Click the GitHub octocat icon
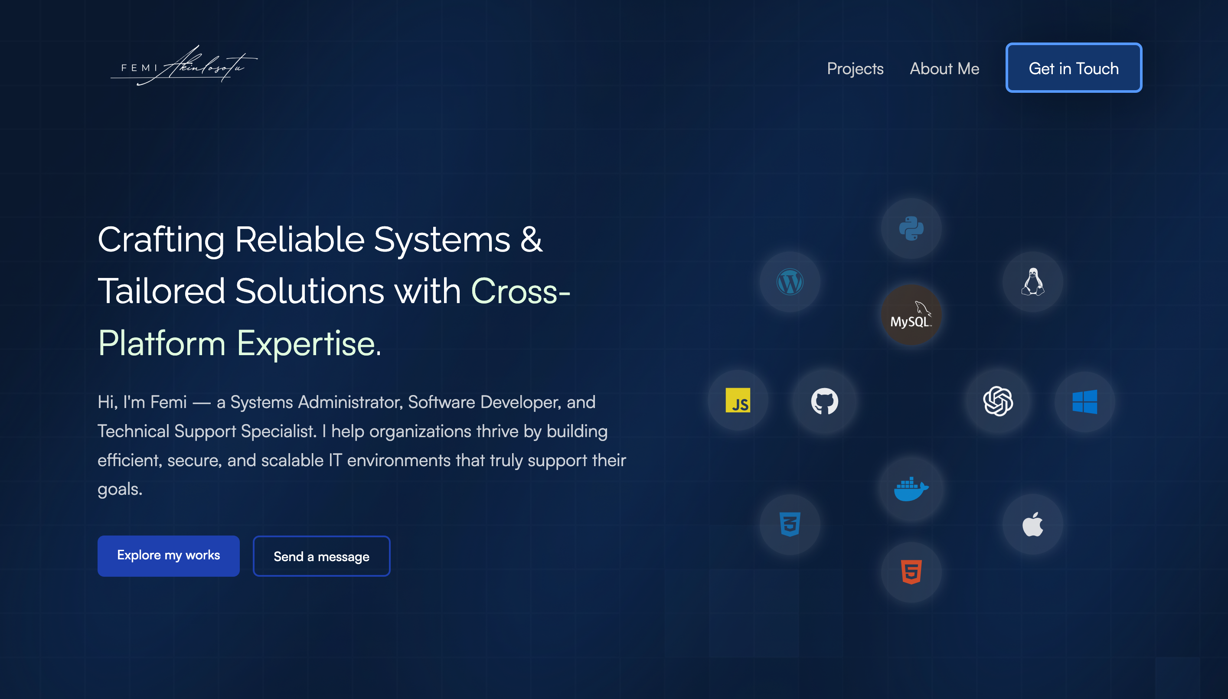This screenshot has height=699, width=1228. point(824,402)
